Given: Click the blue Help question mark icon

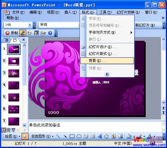Looking at the screenshot, I should (x=50, y=33).
